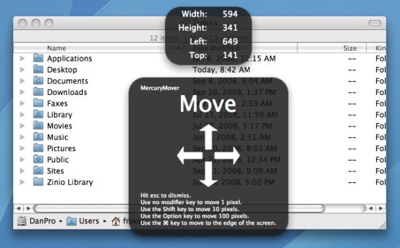Expand the Zinio Library disclosure triangle
The width and height of the screenshot is (400, 248).
[x=23, y=182]
